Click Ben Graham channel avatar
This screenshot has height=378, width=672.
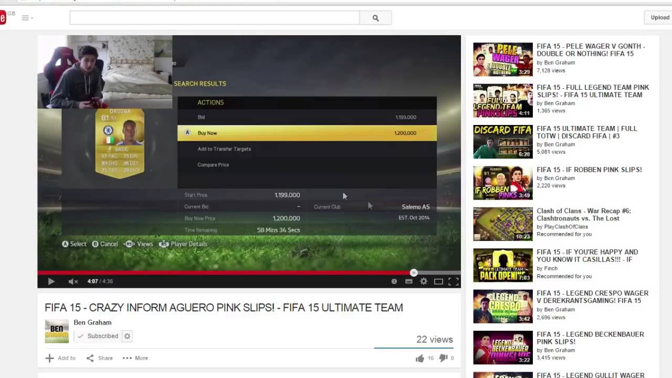coord(57,331)
